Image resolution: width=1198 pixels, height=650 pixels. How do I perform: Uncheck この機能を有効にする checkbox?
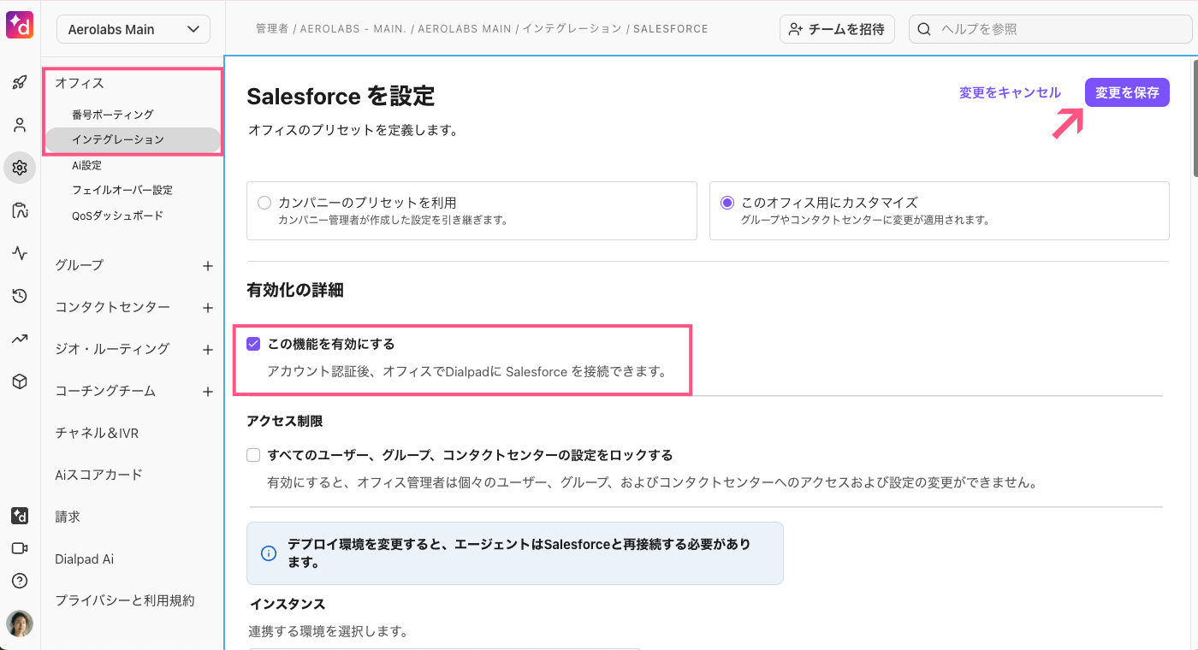(253, 344)
